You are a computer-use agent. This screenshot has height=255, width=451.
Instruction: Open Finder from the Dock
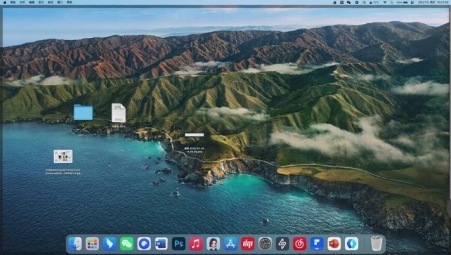75,244
